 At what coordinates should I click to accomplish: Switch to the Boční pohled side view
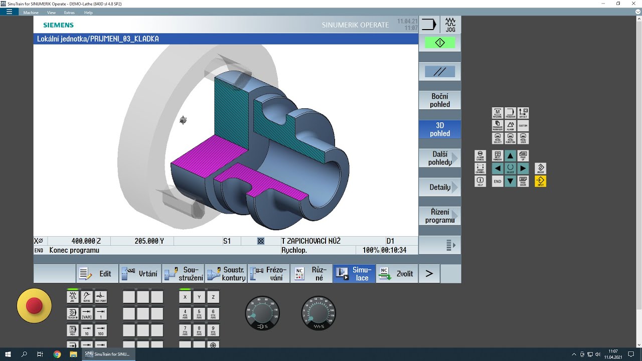click(x=440, y=100)
